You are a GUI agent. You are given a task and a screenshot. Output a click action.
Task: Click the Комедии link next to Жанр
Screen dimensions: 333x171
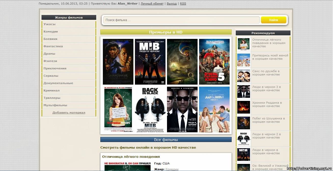pos(172,169)
